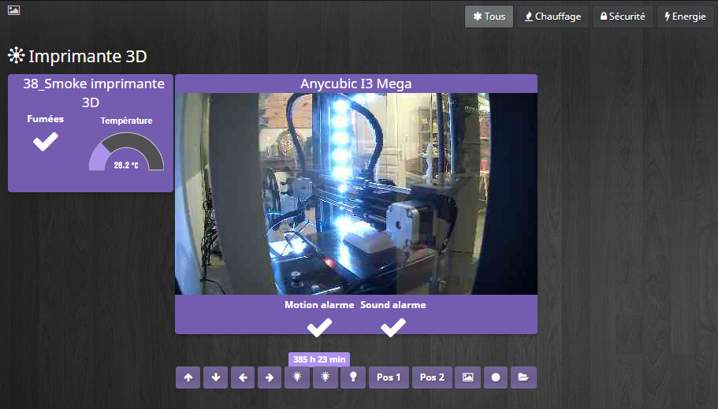The height and width of the screenshot is (409, 718).
Task: Click the Température gauge showing 26.2 °C
Action: (126, 152)
